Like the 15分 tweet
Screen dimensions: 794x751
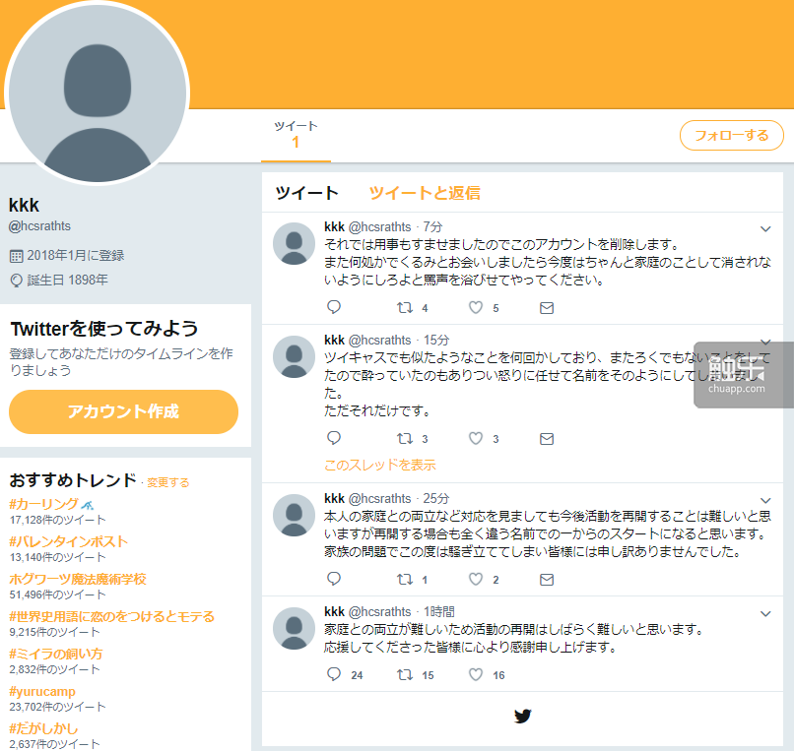476,438
